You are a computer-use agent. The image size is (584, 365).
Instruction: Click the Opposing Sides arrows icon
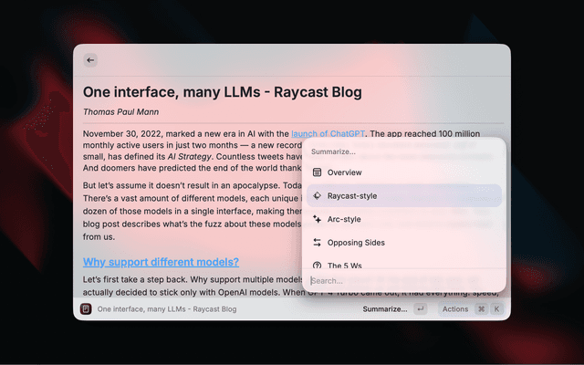[317, 243]
